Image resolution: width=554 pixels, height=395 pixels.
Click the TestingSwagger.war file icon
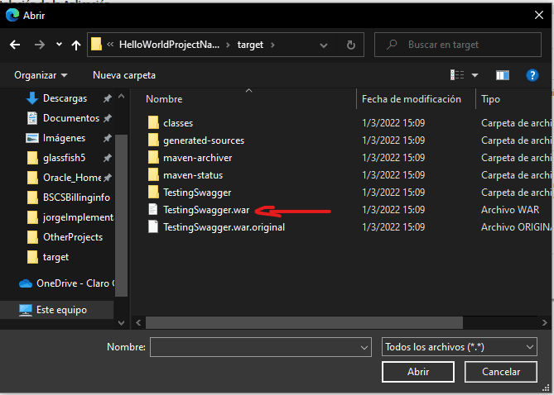152,210
